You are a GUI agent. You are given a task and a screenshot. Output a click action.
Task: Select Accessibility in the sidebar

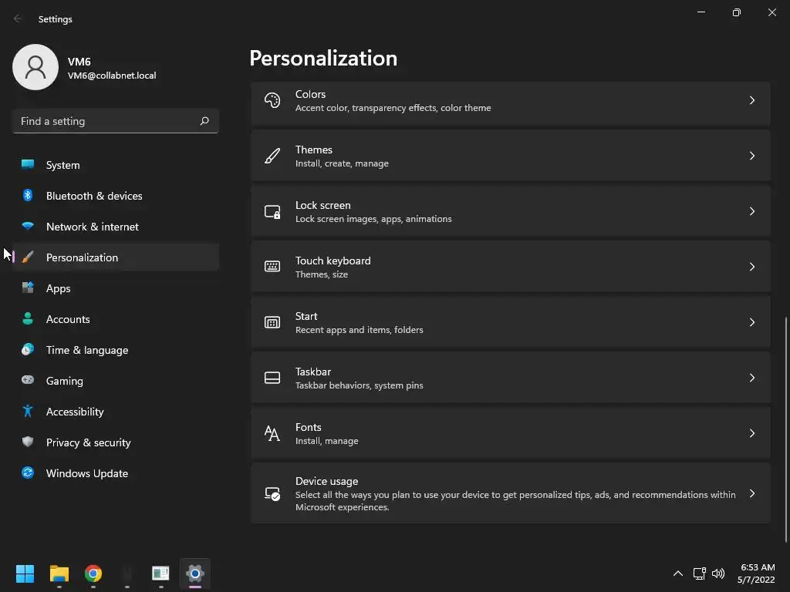coord(75,412)
